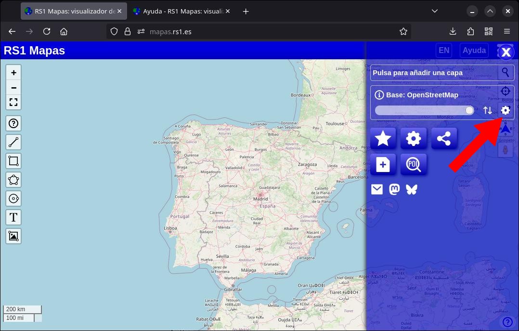The height and width of the screenshot is (331, 519).
Task: Share the map using share button
Action: pyautogui.click(x=444, y=138)
